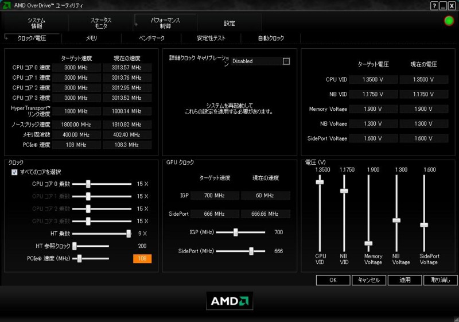Click the HT 乗数 value 9 X

[x=142, y=233]
